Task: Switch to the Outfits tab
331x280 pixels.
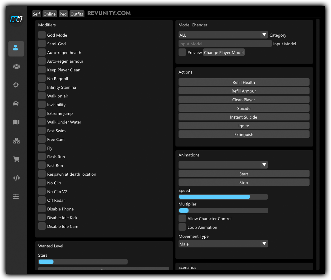Action: pyautogui.click(x=77, y=14)
